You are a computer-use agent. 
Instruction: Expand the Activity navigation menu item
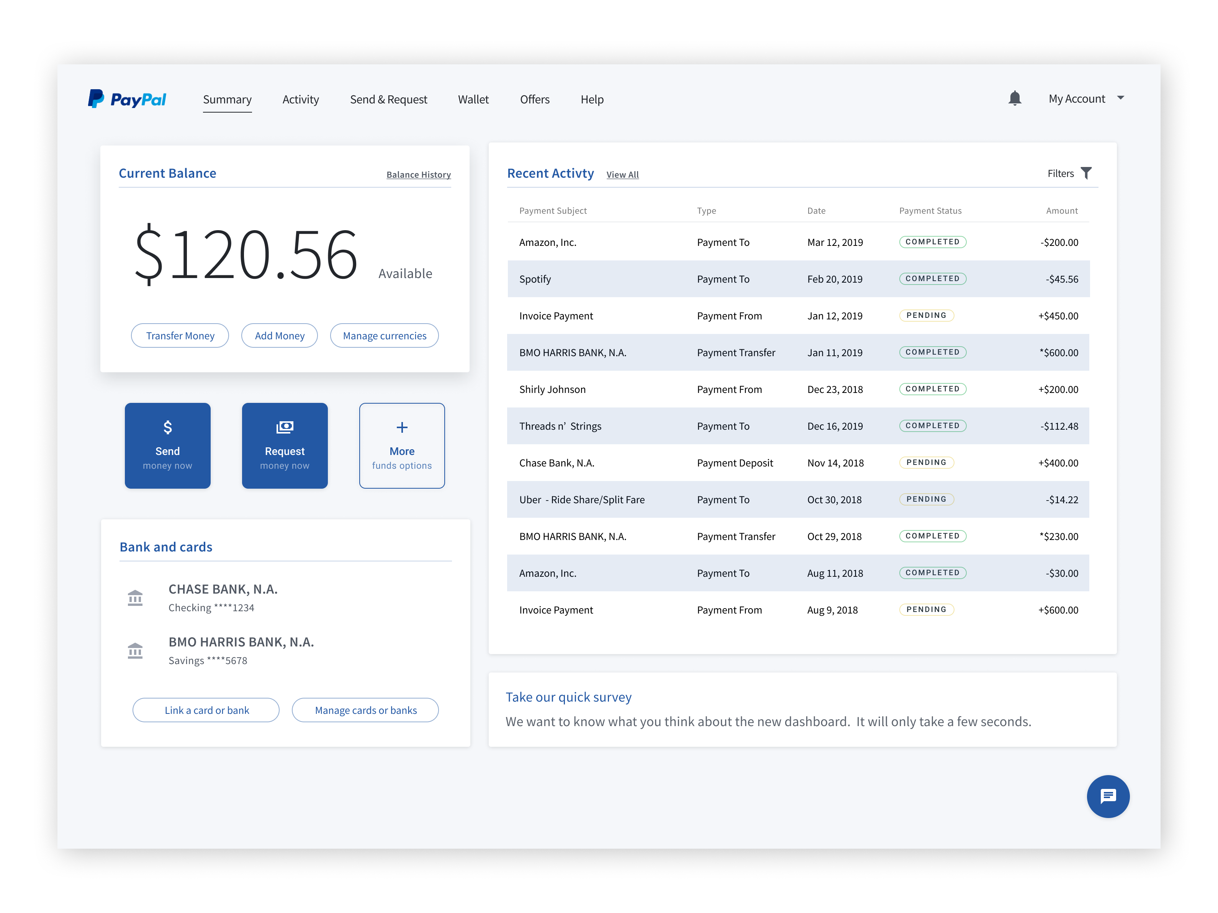click(299, 99)
